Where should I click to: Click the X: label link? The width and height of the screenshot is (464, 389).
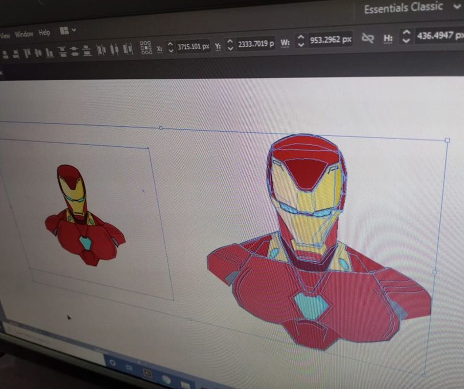[x=159, y=49]
